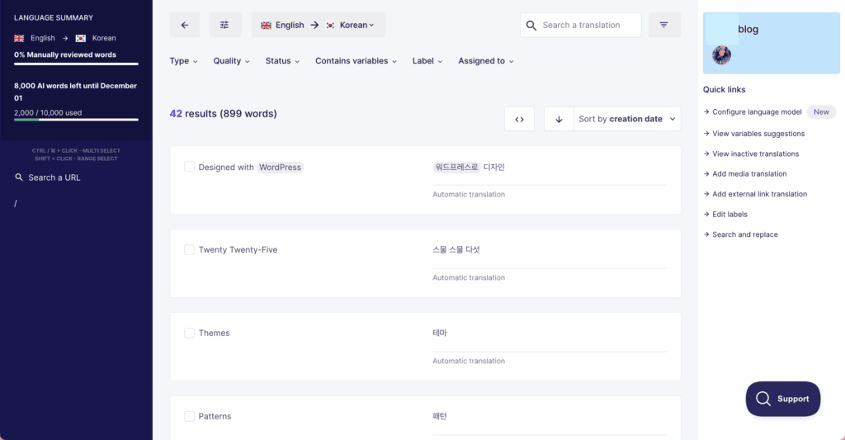Click the Korean translation of Twenty Twenty-Five
The width and height of the screenshot is (845, 440).
click(456, 249)
